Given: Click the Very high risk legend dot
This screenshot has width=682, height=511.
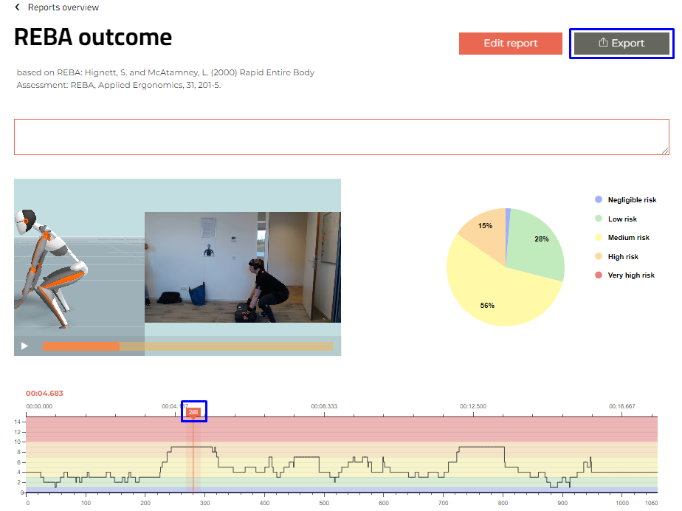Looking at the screenshot, I should (598, 275).
